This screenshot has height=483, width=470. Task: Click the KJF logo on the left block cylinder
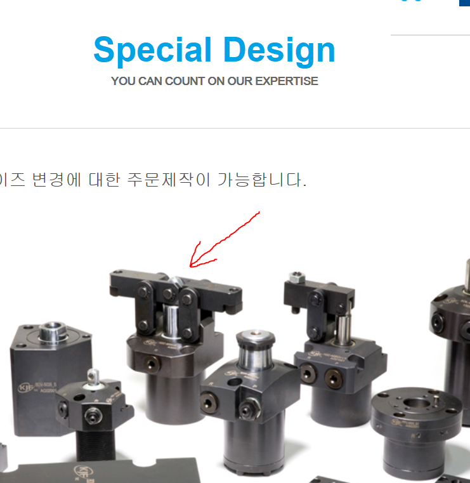[25, 388]
